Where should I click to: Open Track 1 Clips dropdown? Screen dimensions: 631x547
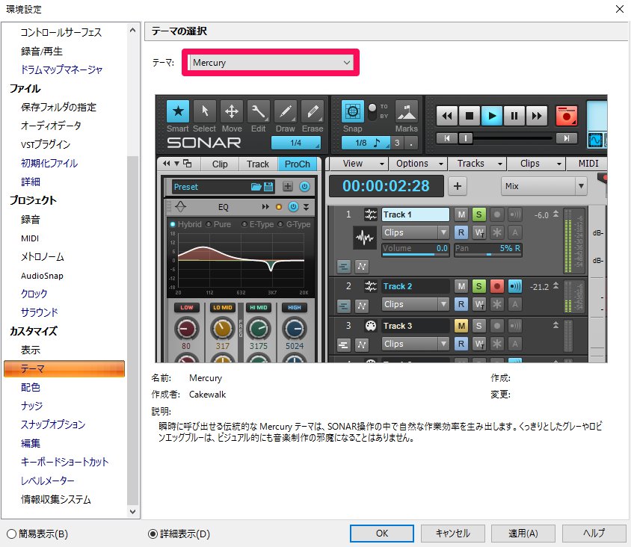[415, 232]
